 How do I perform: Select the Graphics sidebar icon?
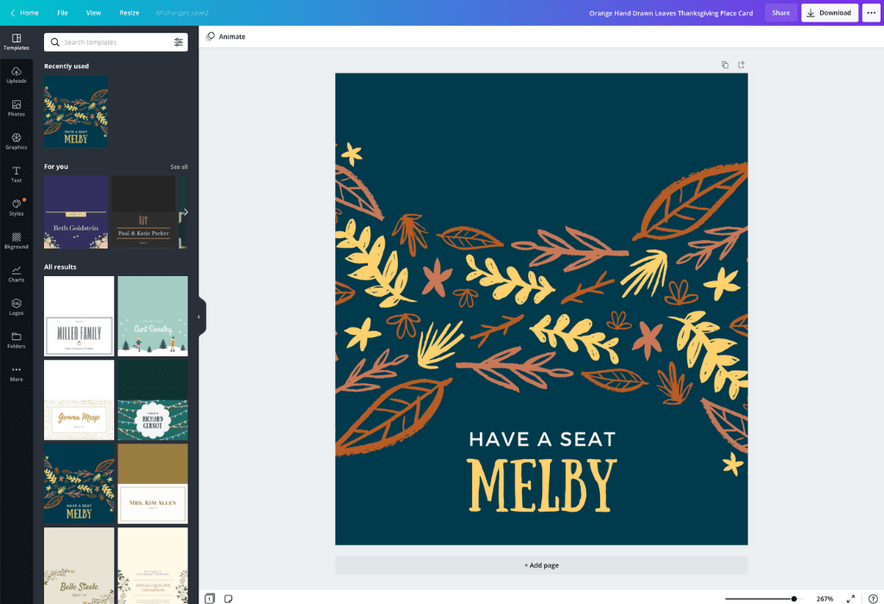click(x=16, y=141)
